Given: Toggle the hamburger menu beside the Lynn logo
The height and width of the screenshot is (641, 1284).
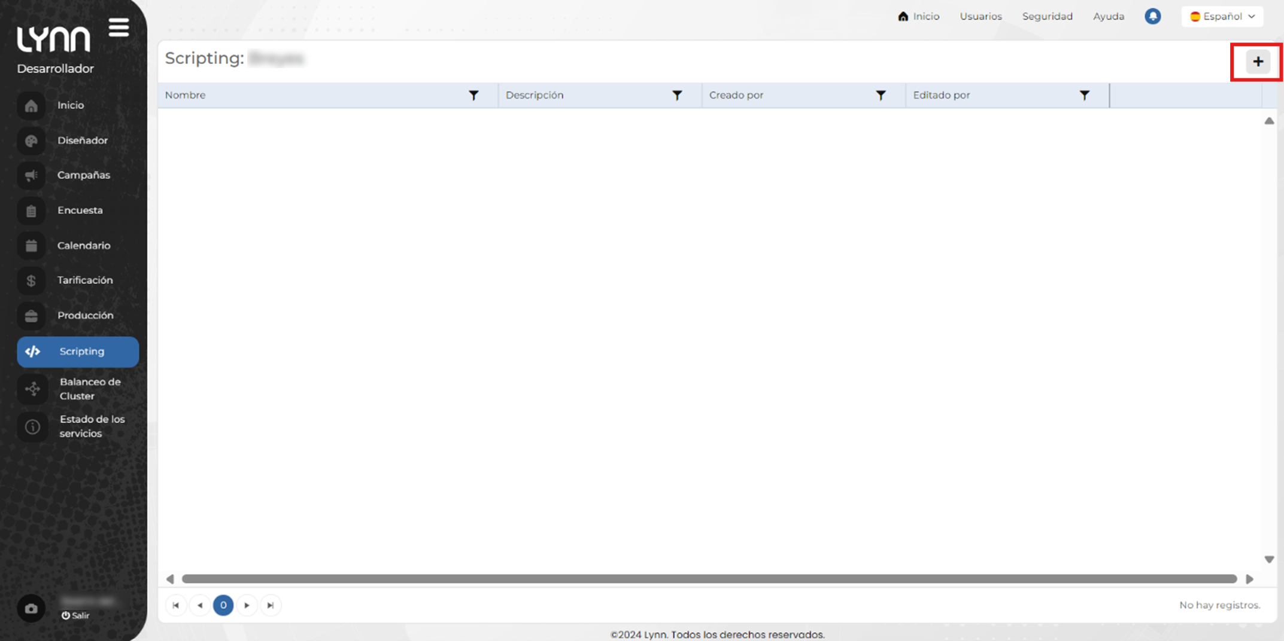Looking at the screenshot, I should tap(119, 28).
